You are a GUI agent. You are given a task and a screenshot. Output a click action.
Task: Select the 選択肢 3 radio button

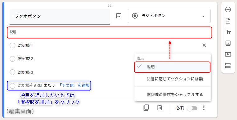pyautogui.click(x=12, y=72)
